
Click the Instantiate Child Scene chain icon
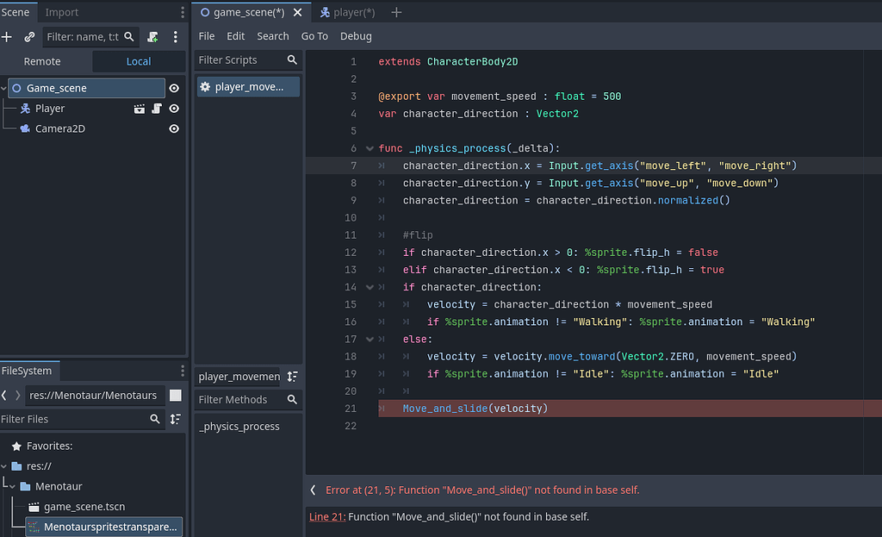[x=28, y=37]
